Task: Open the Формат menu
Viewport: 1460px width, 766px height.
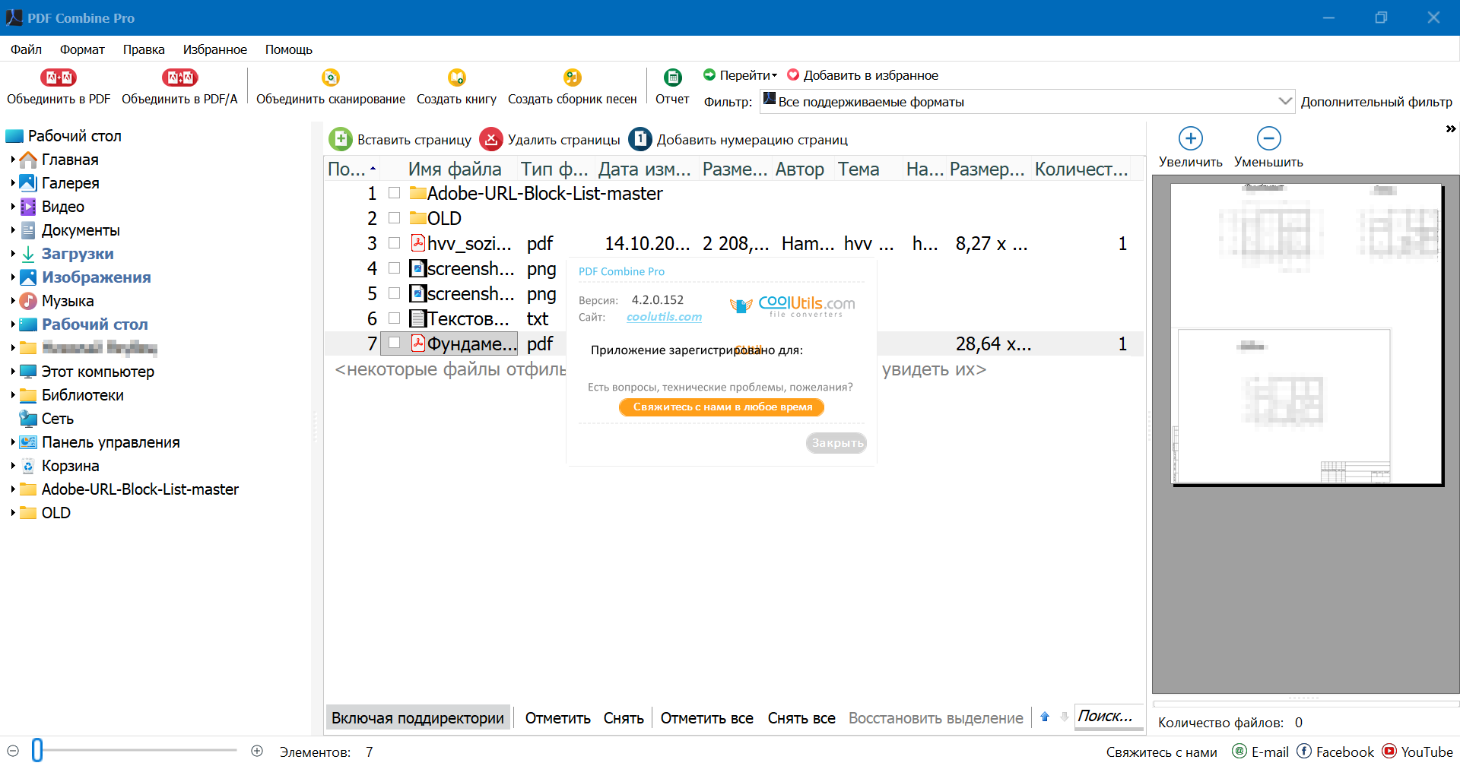Action: tap(82, 49)
